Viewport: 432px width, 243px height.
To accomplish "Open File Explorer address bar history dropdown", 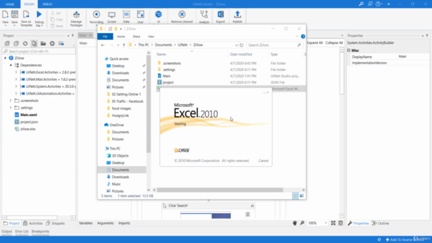I will pos(236,45).
